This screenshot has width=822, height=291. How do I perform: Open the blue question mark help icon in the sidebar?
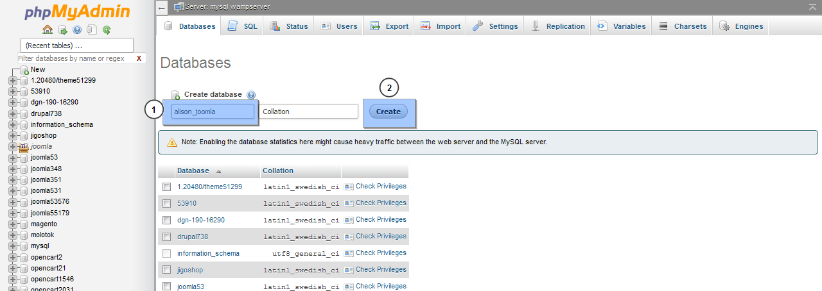click(77, 29)
